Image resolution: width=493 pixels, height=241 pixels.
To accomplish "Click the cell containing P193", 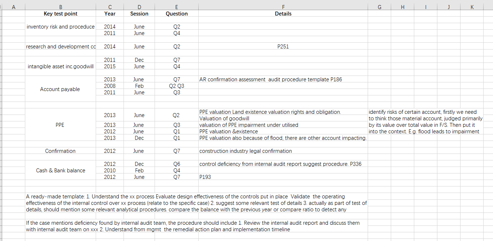I will [205, 177].
